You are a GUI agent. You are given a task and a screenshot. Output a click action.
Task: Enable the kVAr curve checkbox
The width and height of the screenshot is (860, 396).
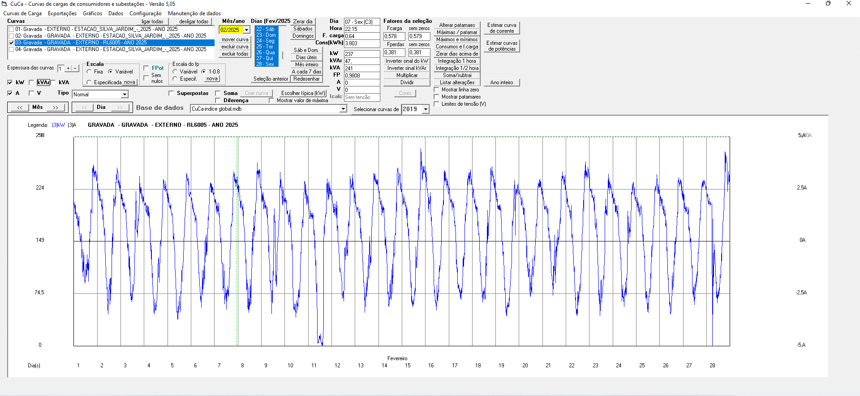(x=31, y=82)
